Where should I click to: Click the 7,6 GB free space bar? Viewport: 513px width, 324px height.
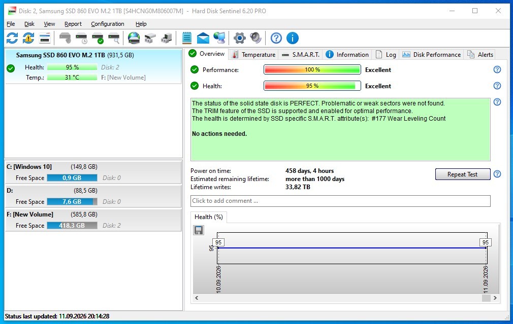pyautogui.click(x=72, y=201)
